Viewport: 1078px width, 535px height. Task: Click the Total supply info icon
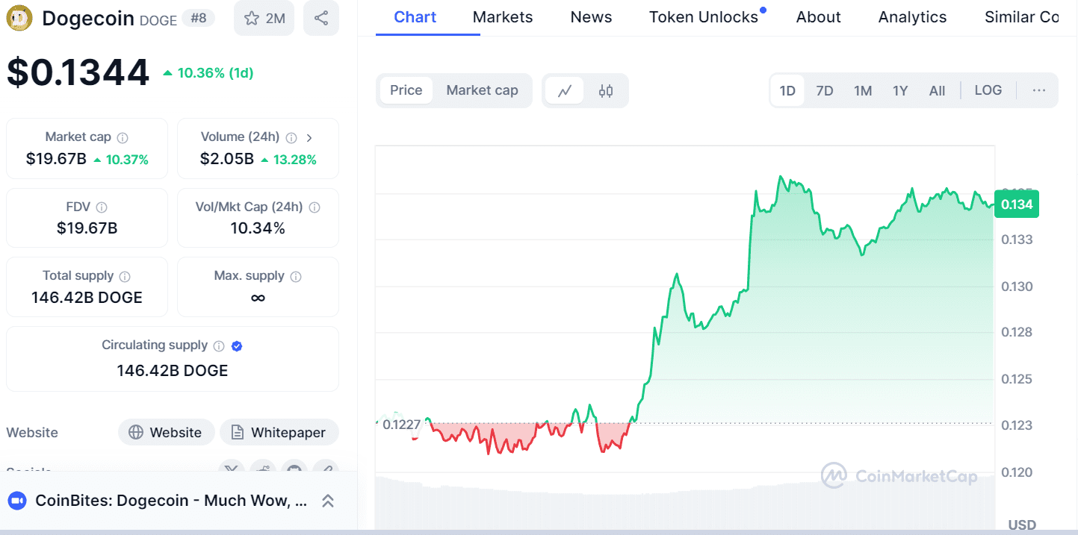coord(125,277)
